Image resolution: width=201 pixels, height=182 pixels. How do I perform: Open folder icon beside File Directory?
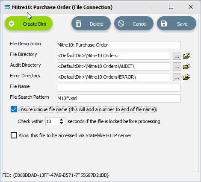pos(186,56)
